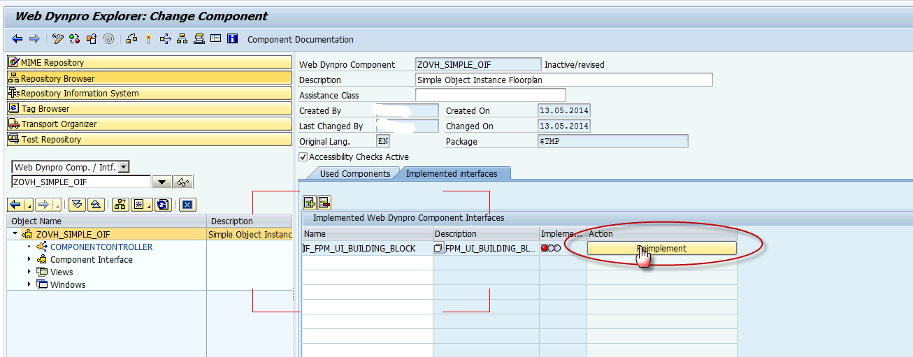Click the Action column header

click(661, 234)
